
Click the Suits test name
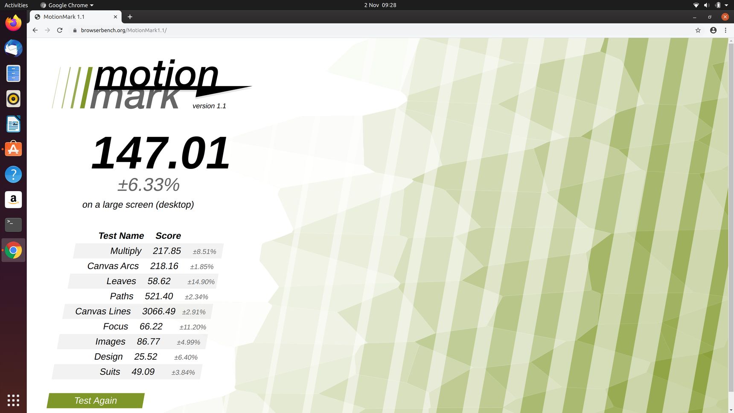(110, 372)
